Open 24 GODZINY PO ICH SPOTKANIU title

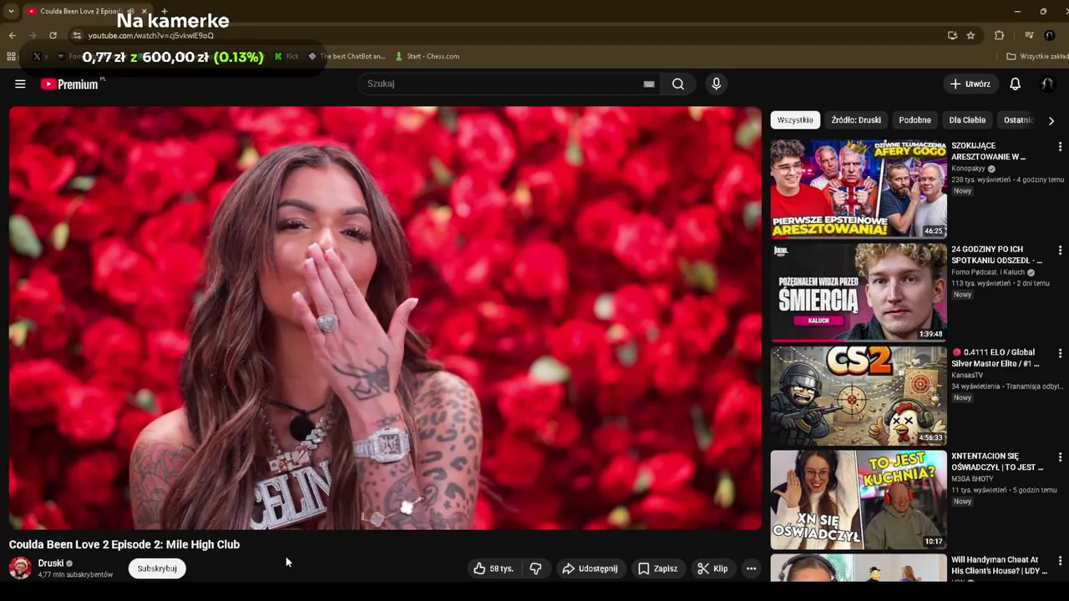pos(996,255)
